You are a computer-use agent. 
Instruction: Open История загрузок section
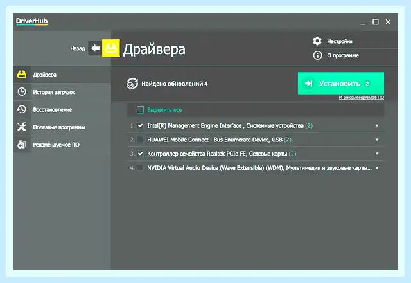(62, 92)
